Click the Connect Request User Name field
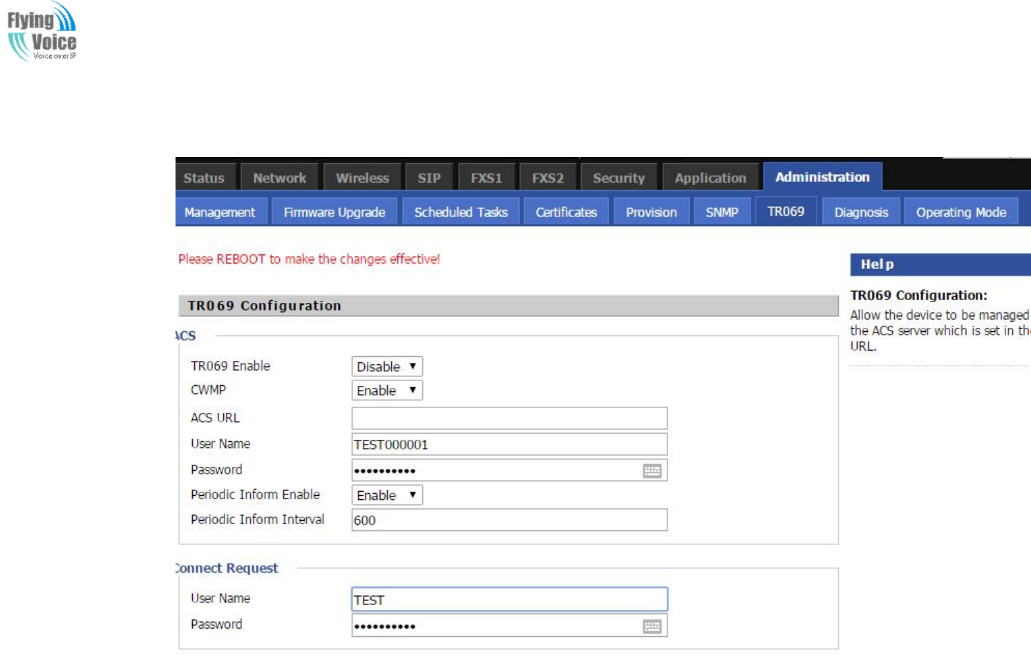Screen dimensions: 1031x659 509,600
